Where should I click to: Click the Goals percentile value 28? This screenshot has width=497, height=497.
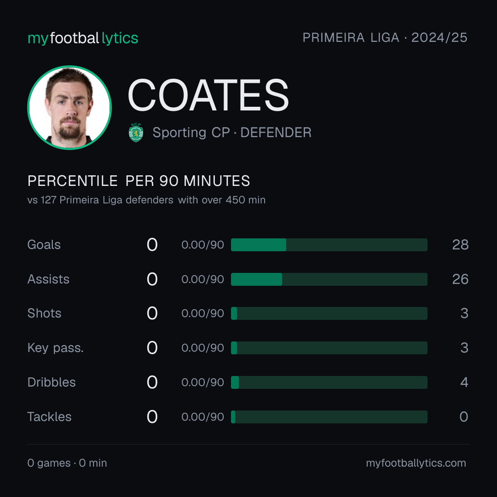(x=460, y=245)
